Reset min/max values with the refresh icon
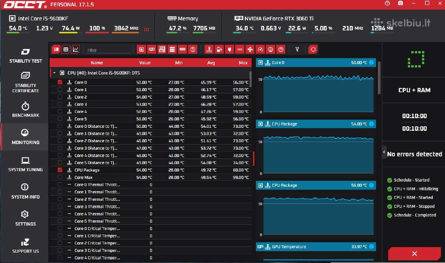The height and width of the screenshot is (263, 445). (x=313, y=49)
